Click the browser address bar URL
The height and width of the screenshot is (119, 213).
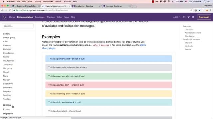click(x=46, y=10)
